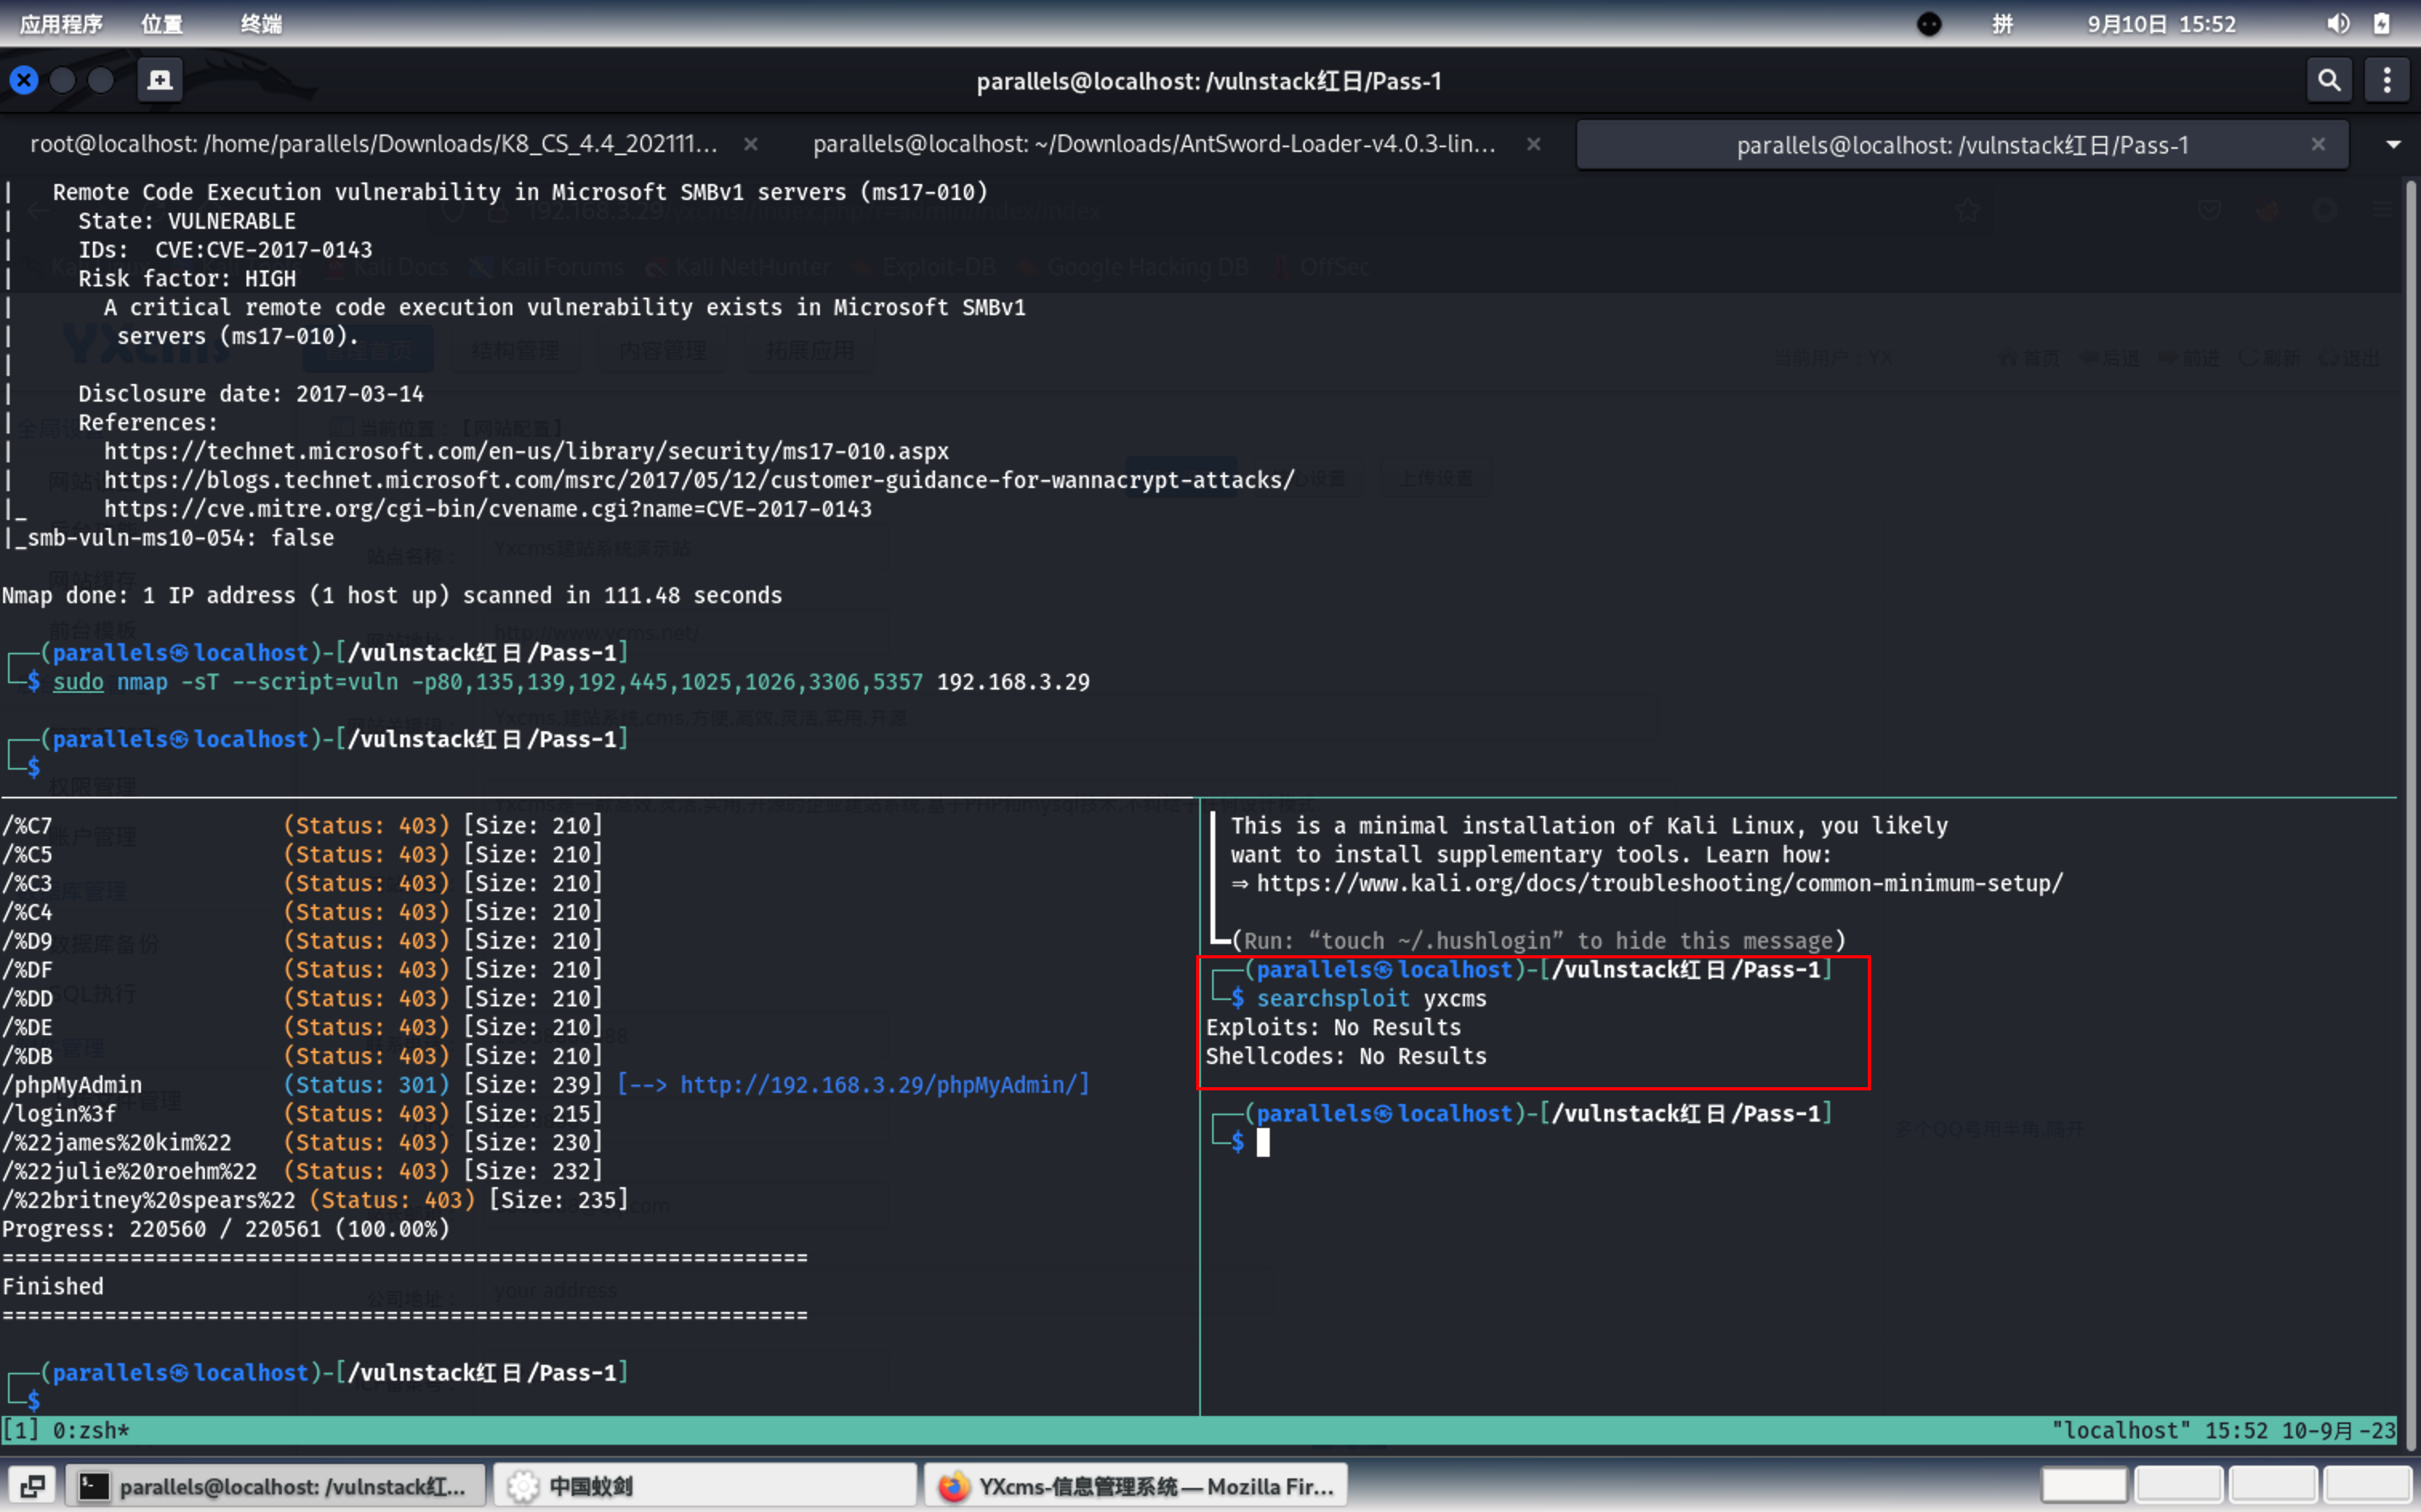Click the /phpMyAdmin directory result row
Viewport: 2421px width, 1512px height.
545,1084
